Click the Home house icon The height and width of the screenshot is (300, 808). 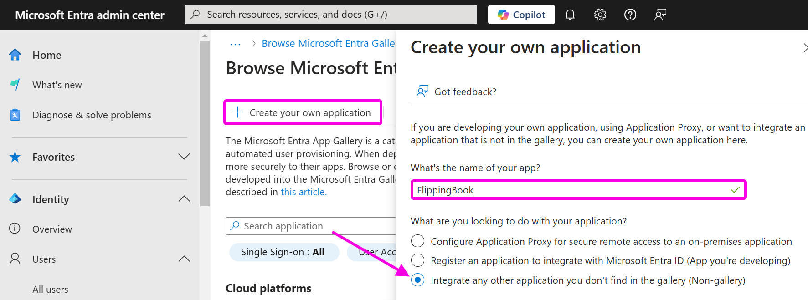(15, 55)
